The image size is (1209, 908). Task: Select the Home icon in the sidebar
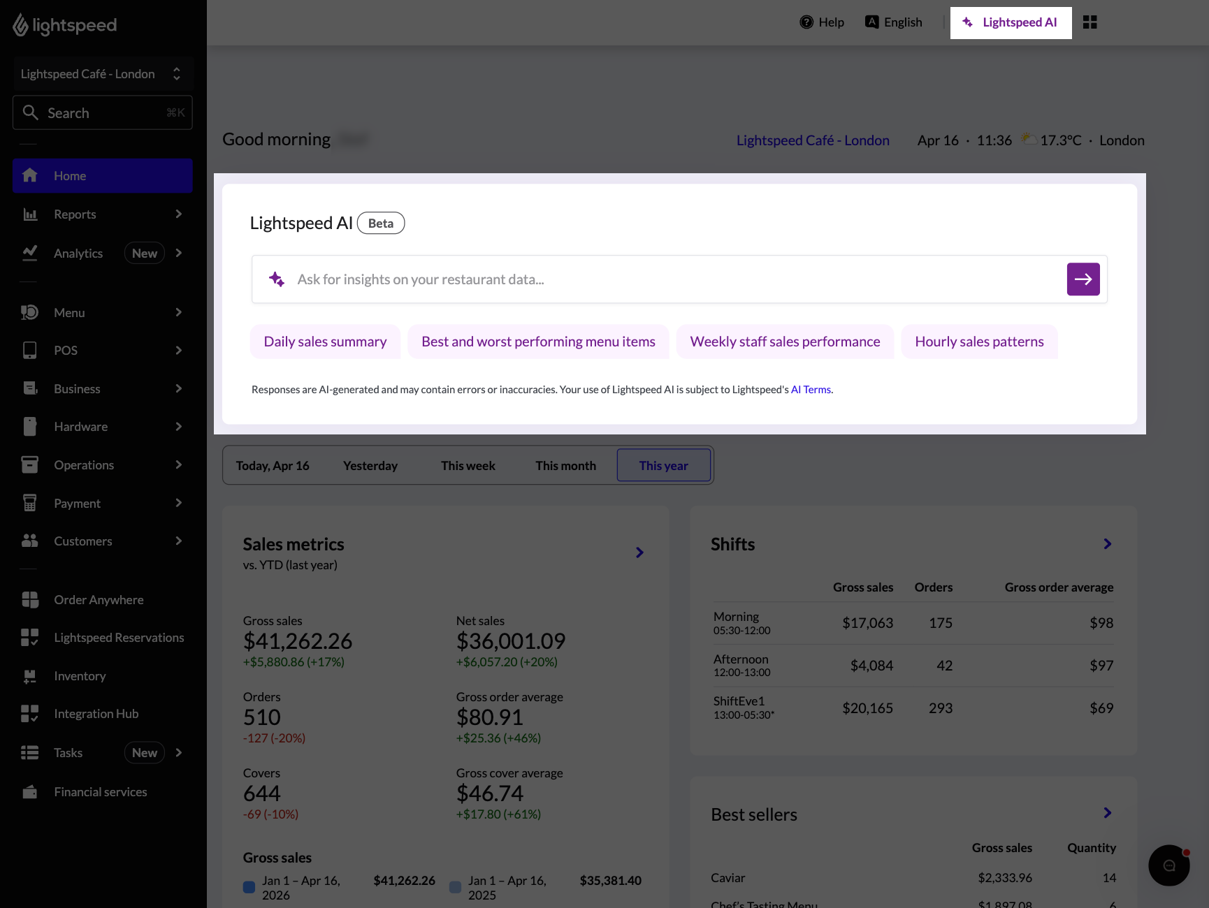(31, 175)
